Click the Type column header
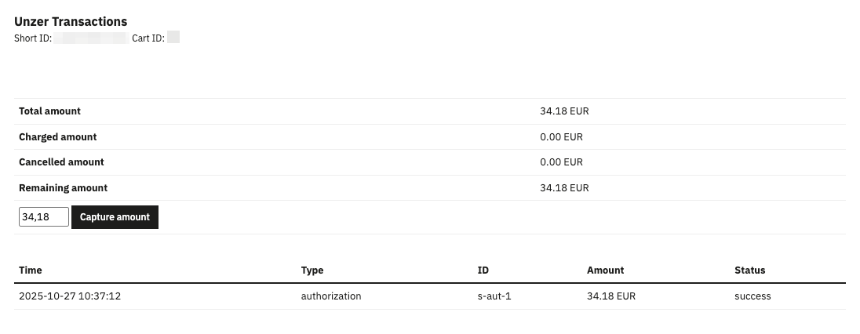 tap(312, 270)
